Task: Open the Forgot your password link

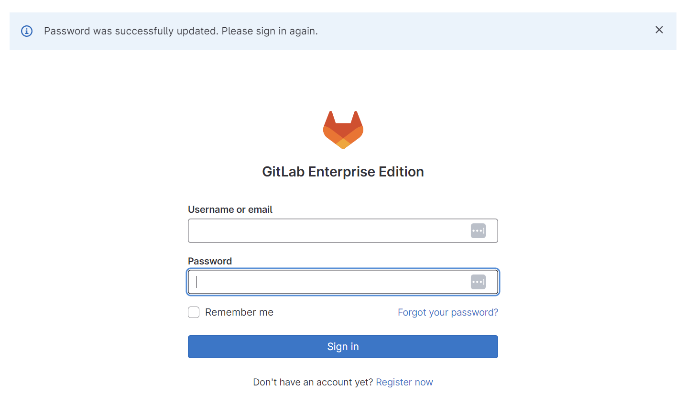Action: 447,312
